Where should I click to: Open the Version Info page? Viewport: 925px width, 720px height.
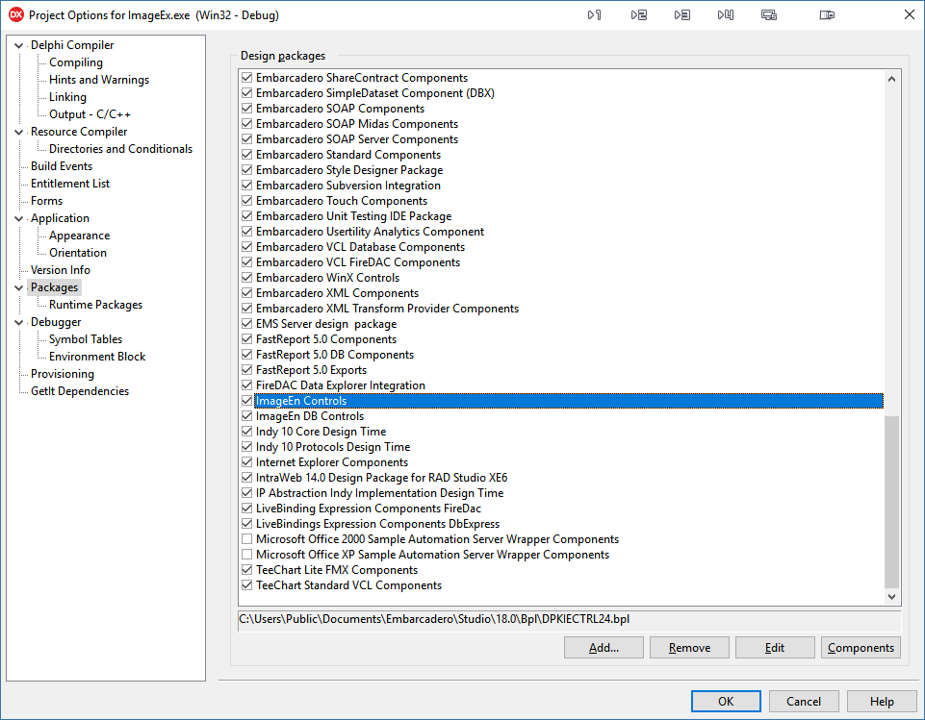61,270
